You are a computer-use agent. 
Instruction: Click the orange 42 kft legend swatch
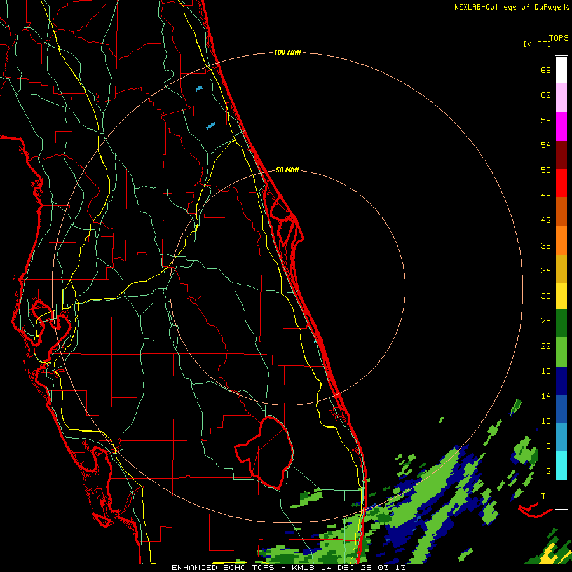(x=561, y=240)
